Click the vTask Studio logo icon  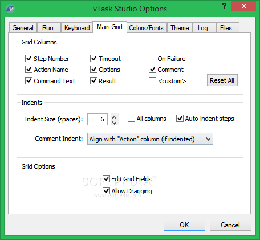(x=10, y=9)
